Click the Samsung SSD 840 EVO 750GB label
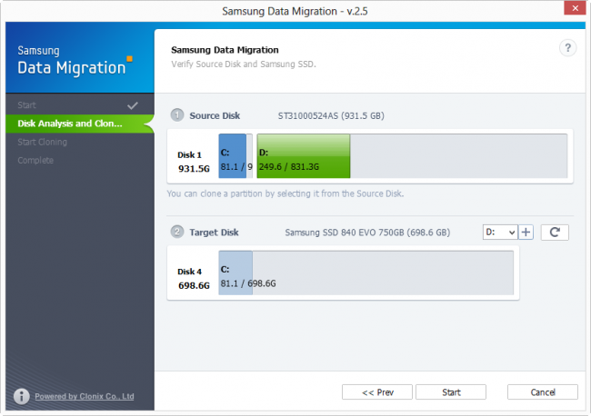This screenshot has width=591, height=416. pos(367,233)
